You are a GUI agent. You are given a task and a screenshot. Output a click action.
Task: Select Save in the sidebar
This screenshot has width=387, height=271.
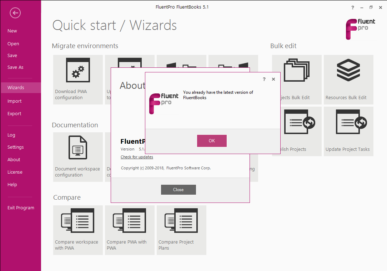click(12, 56)
